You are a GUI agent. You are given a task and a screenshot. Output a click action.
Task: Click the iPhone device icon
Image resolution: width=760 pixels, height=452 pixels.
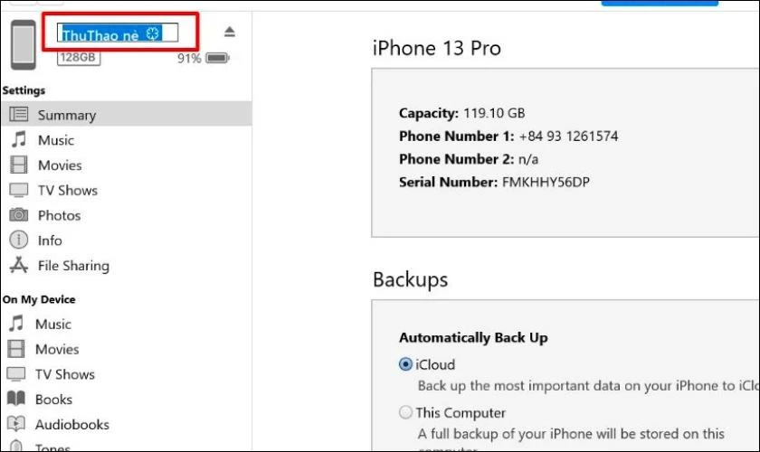[x=24, y=44]
